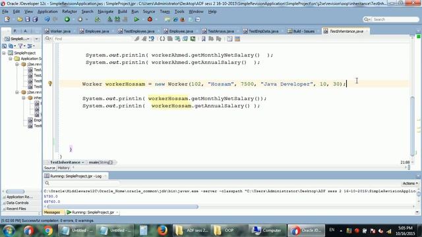Click the search magnifier in Log panel

[x=47, y=183]
